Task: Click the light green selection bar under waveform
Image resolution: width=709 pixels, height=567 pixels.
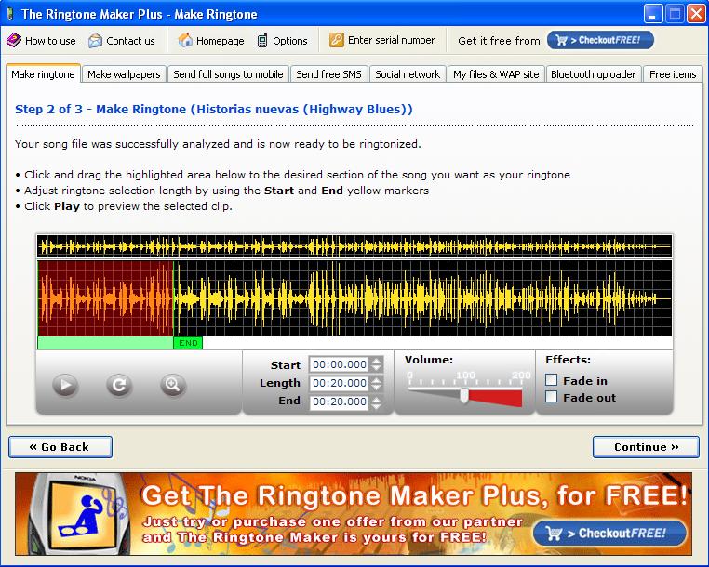Action: click(105, 343)
